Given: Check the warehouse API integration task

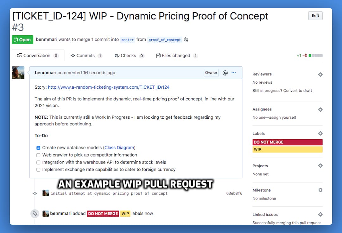Looking at the screenshot, I should (x=38, y=162).
